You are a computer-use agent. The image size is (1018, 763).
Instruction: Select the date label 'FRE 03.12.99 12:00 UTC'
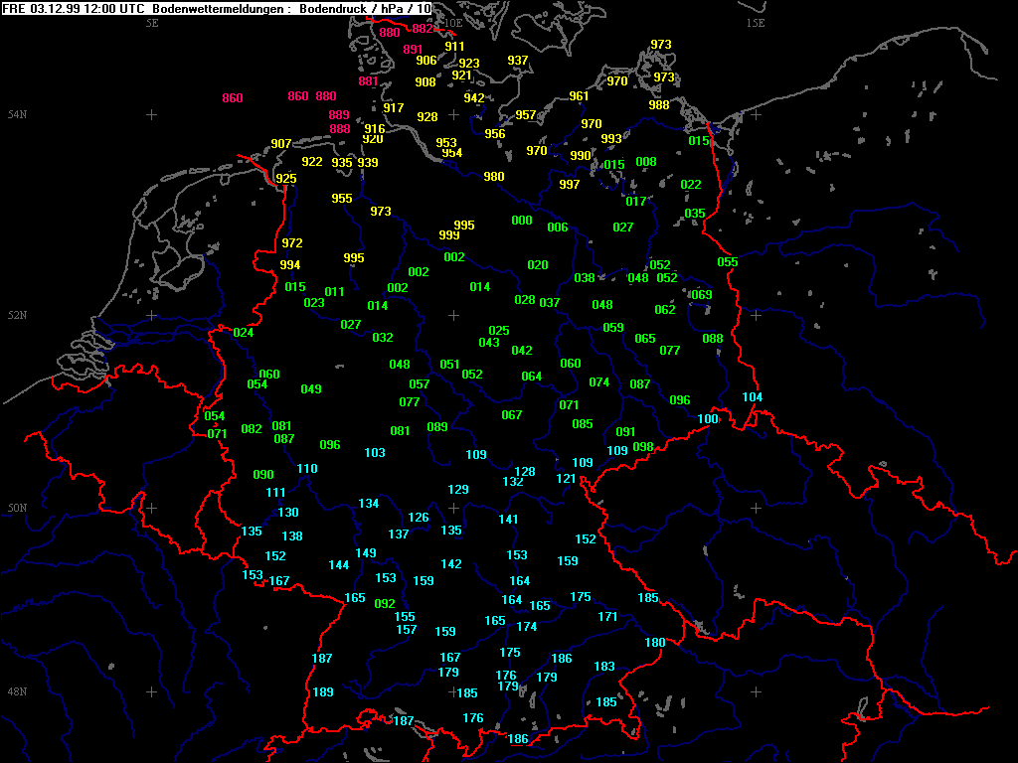click(x=76, y=8)
